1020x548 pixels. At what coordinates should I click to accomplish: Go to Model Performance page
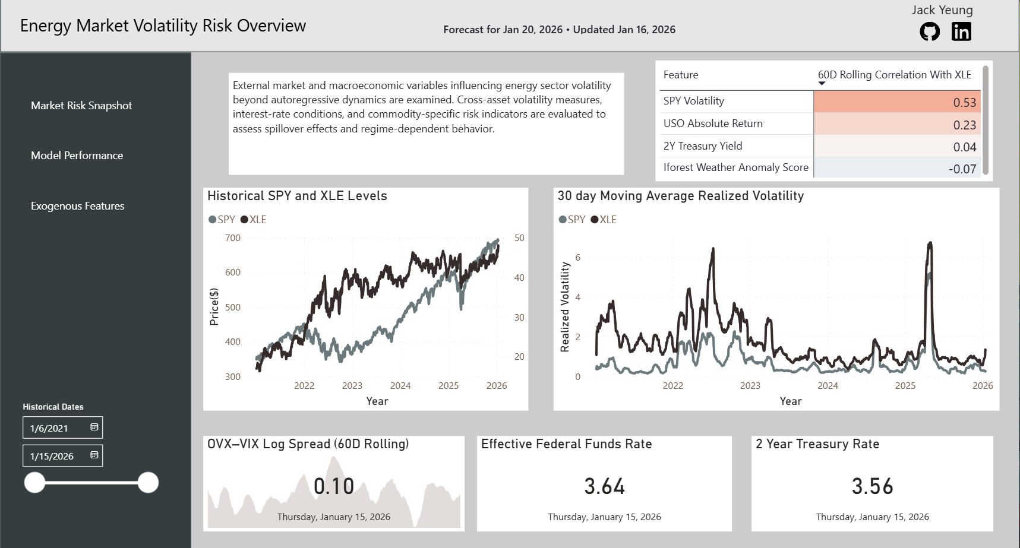pos(77,156)
